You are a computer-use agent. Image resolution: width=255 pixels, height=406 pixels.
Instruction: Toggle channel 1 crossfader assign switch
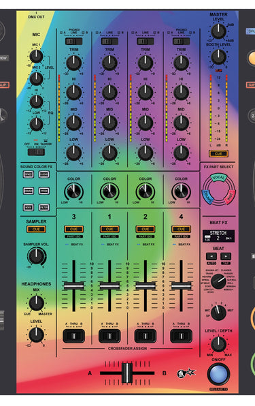point(109,336)
